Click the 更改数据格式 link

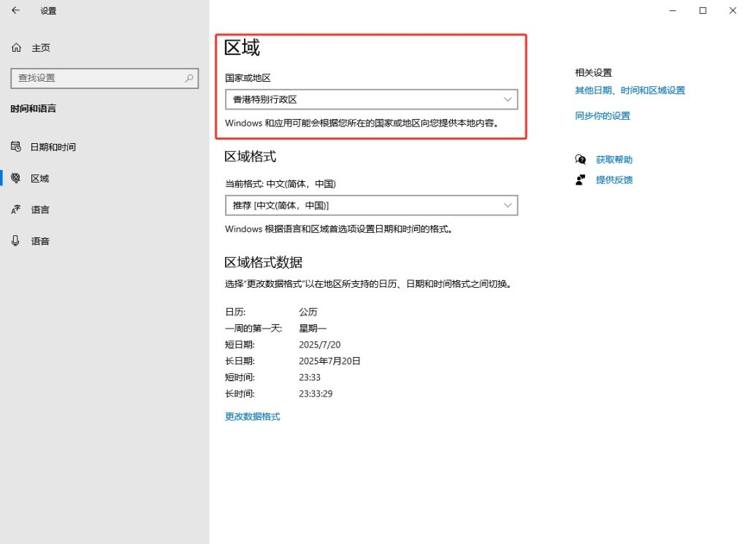coord(252,416)
